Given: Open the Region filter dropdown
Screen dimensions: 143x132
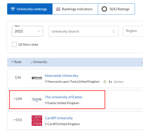Looking at the screenshot, I should (133, 31).
